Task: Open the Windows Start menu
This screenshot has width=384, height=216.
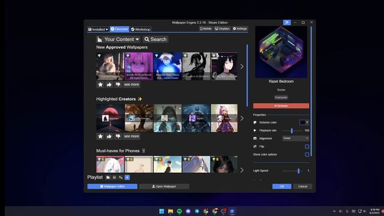Action: pos(161,211)
